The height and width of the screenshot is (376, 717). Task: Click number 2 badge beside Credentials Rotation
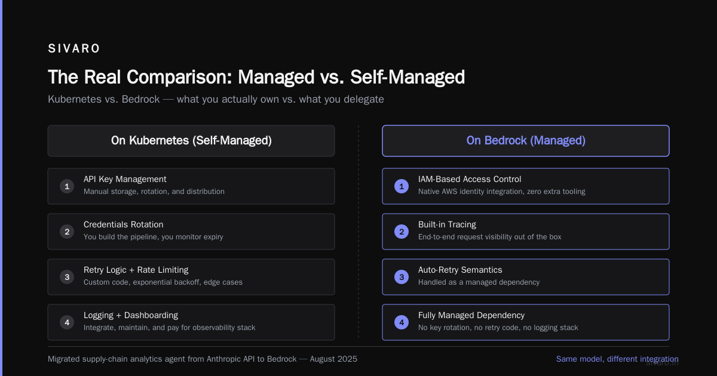tap(67, 232)
